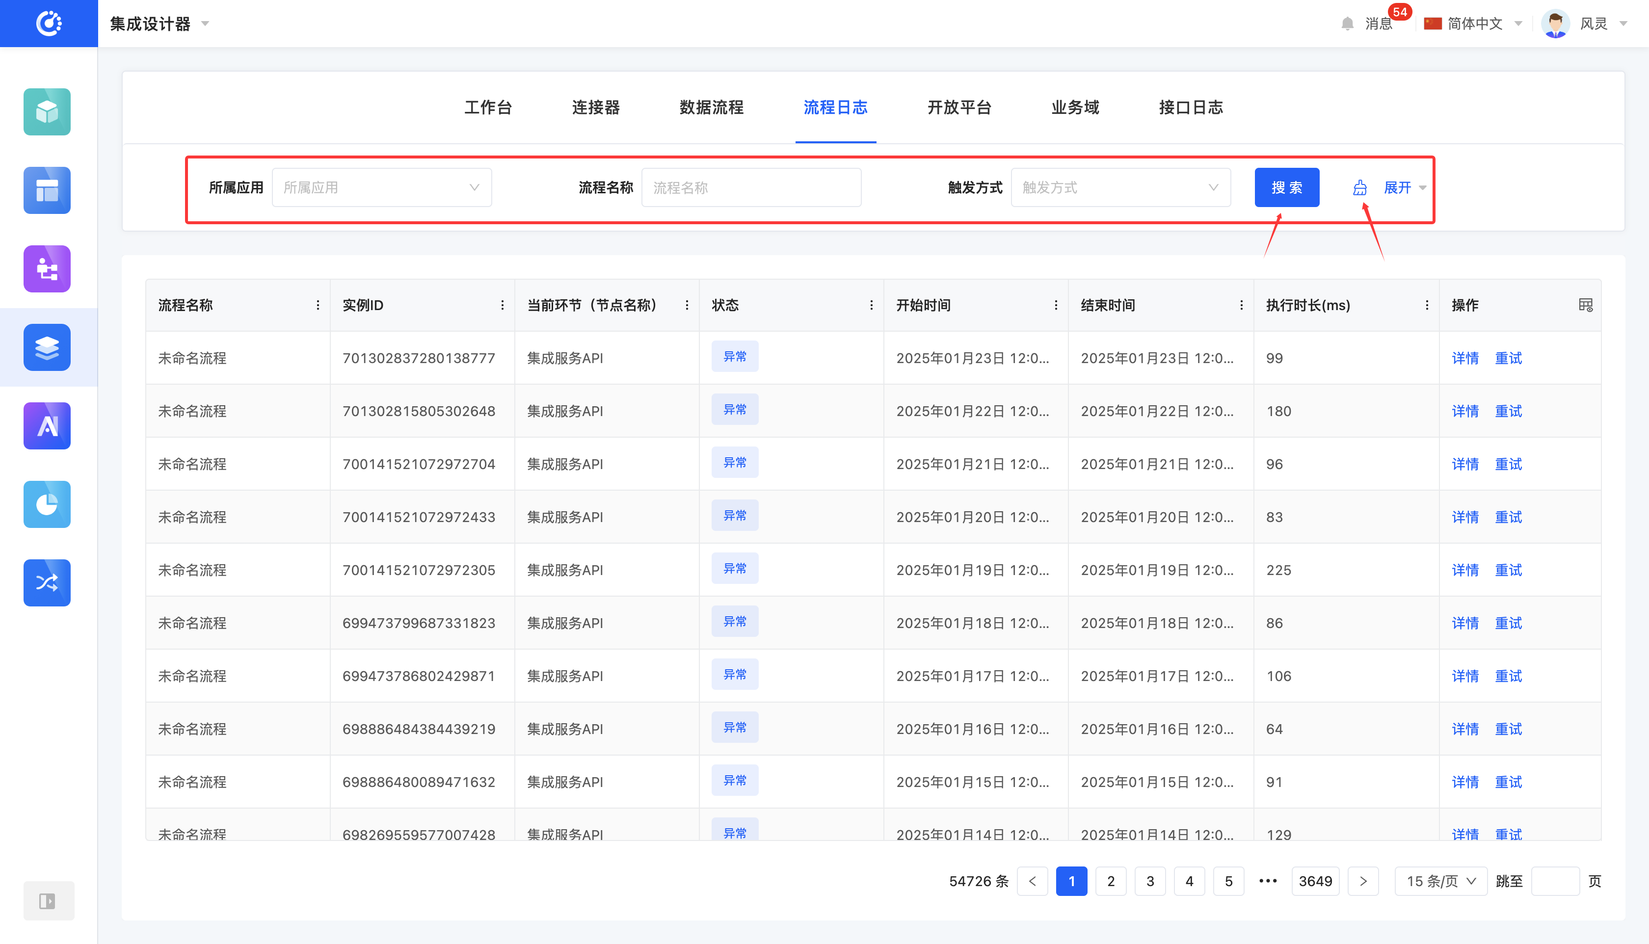
Task: Expand the 15 条/页 page size selector
Action: click(x=1440, y=881)
